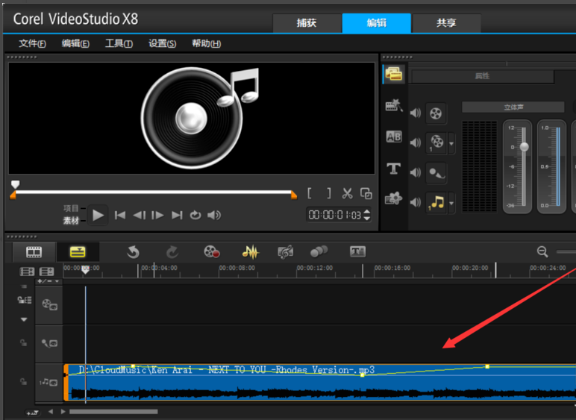Image resolution: width=576 pixels, height=420 pixels.
Task: Mute the music track speaker in mixer
Action: pos(415,202)
